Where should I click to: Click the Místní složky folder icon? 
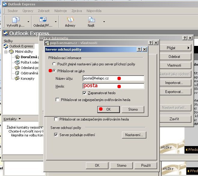coord(11,52)
